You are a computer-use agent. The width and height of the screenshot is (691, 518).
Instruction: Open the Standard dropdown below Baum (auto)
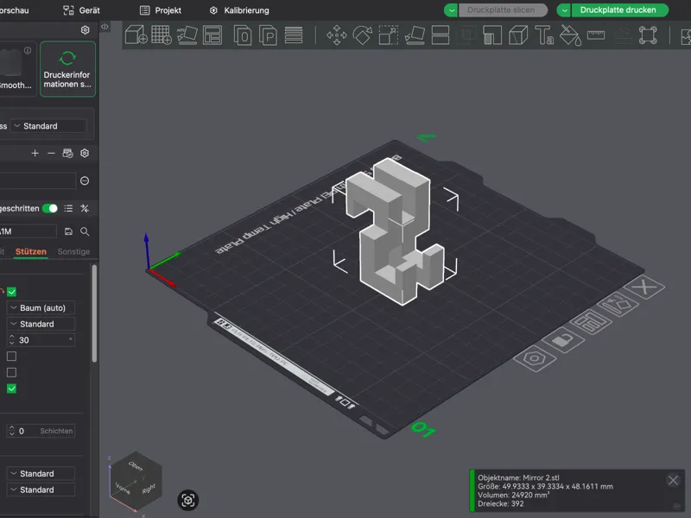(41, 324)
